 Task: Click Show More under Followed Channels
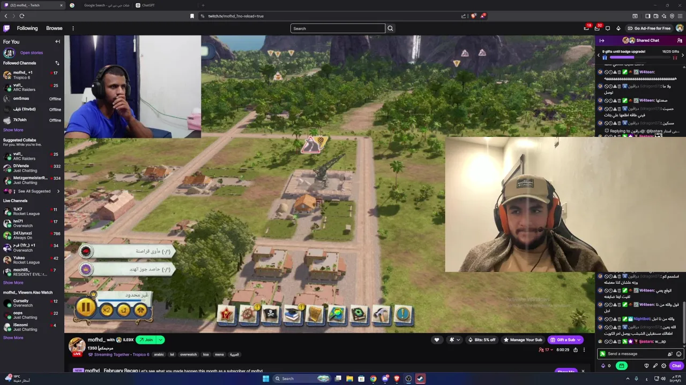13,130
